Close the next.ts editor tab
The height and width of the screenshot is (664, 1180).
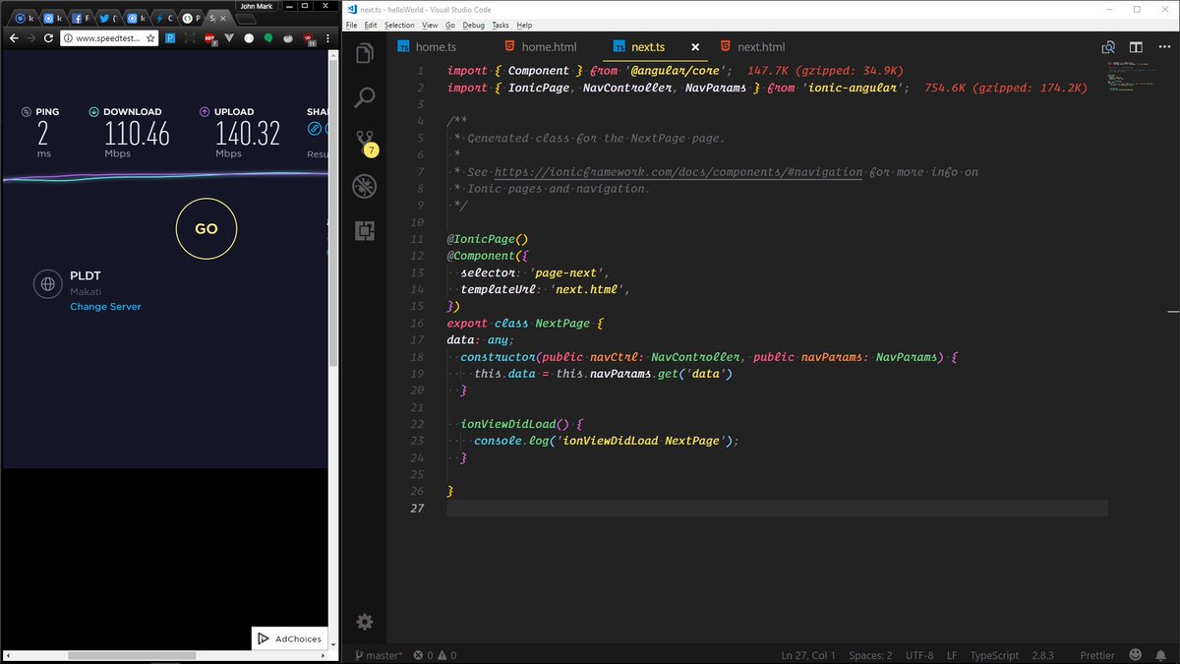[x=694, y=47]
